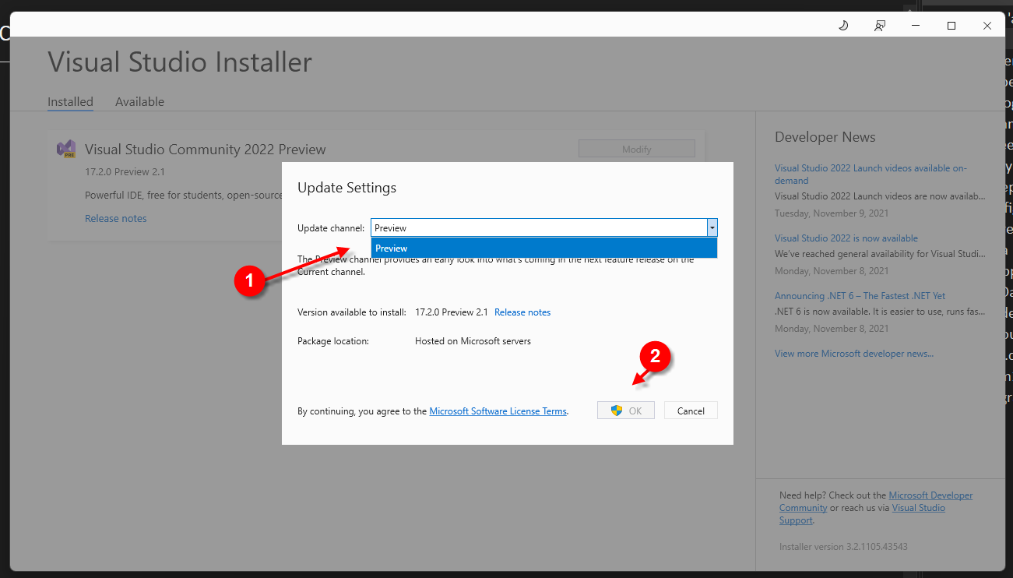
Task: Click dialog version value 17.2.0 Preview 2.1
Action: (451, 312)
